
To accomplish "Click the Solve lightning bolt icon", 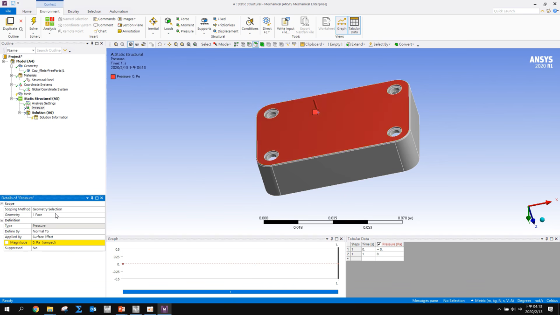I will coord(34,21).
